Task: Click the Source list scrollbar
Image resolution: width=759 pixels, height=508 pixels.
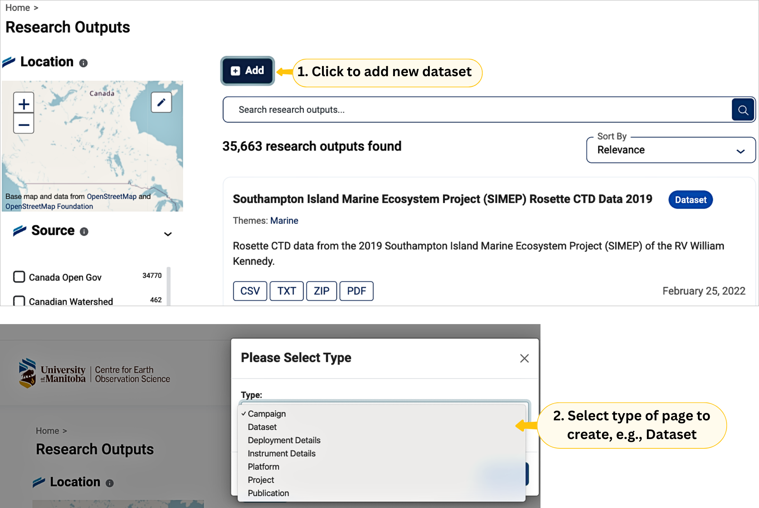Action: 169,286
